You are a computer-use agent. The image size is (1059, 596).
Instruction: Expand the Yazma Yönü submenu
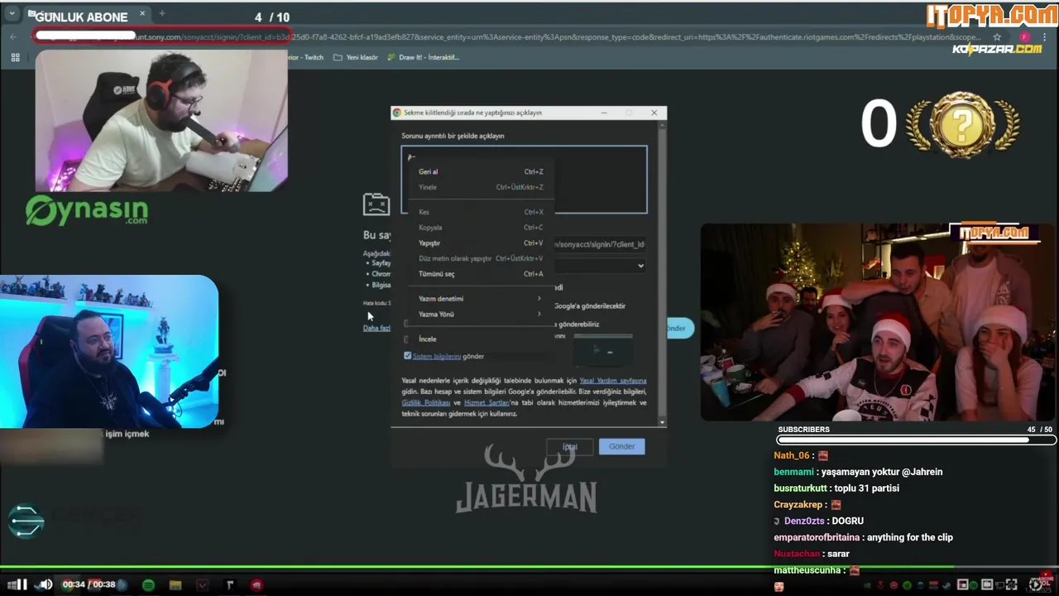click(480, 315)
